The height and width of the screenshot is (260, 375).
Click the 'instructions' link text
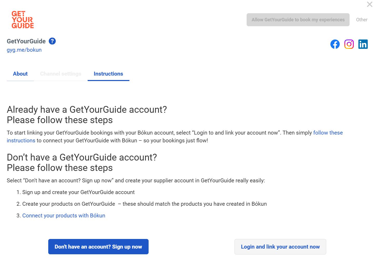point(21,141)
